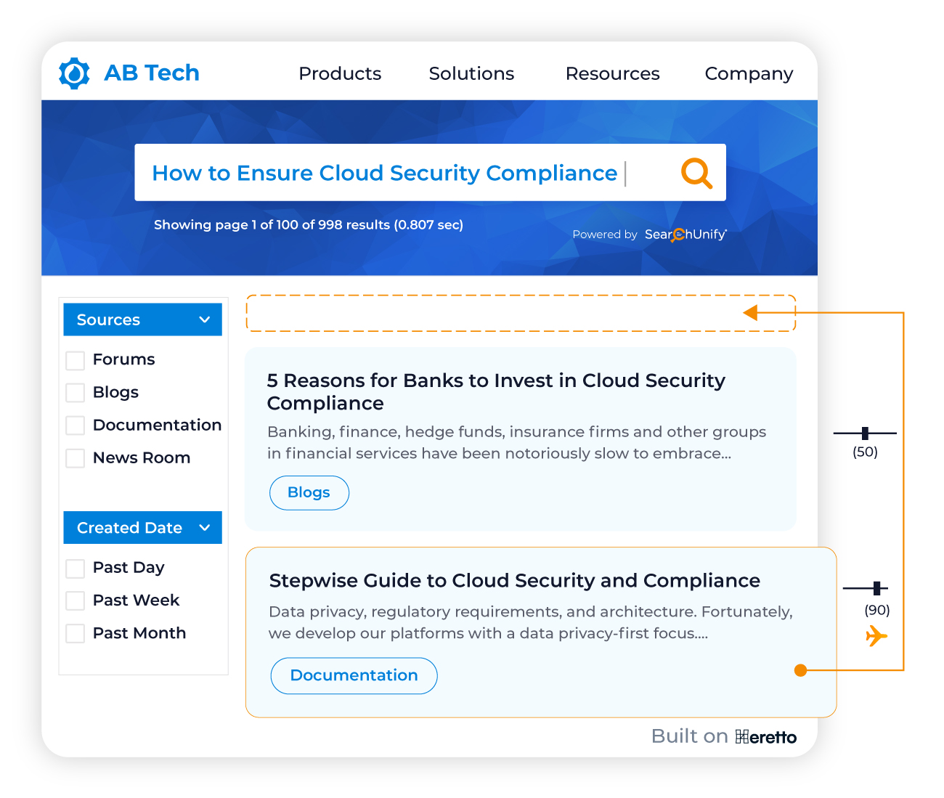Click the SearchUnify powered-by logo
This screenshot has height=798, width=944.
point(685,234)
